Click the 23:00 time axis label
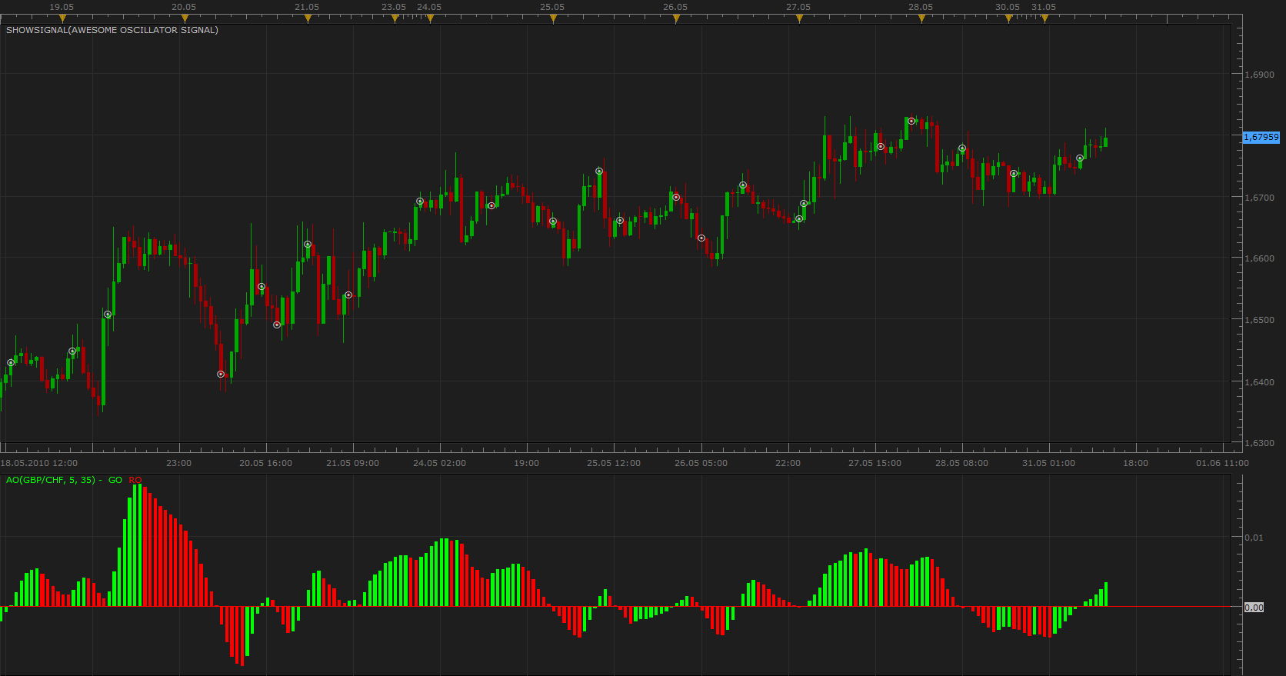The height and width of the screenshot is (676, 1286). tap(179, 463)
